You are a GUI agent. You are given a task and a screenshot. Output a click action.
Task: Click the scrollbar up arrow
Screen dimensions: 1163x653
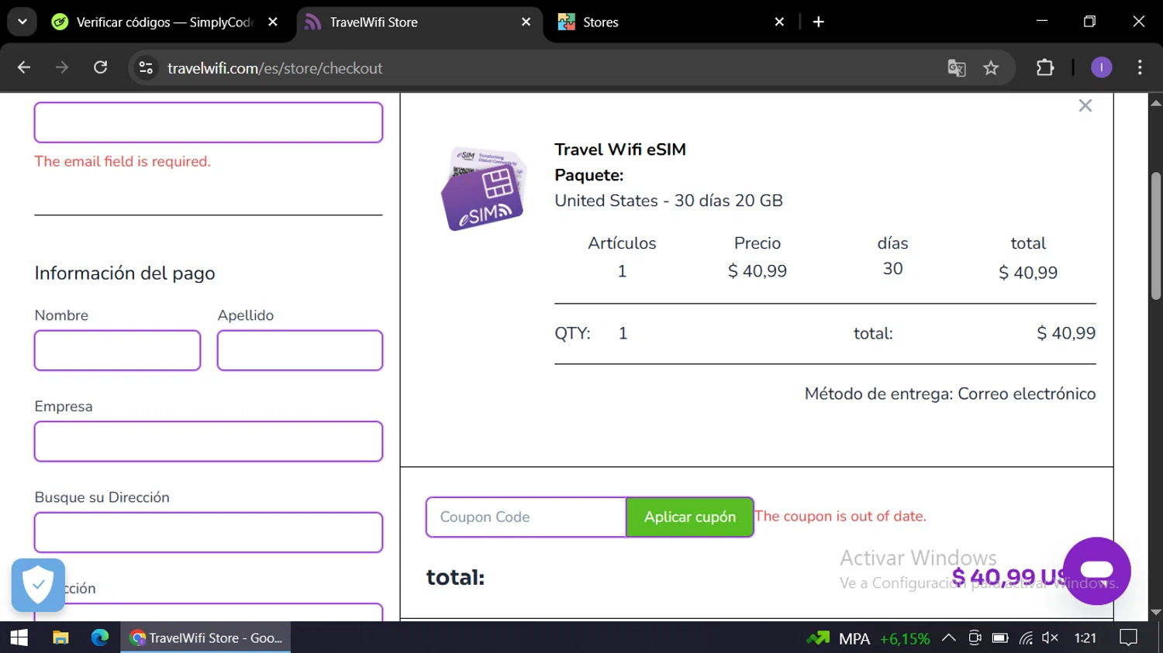click(x=1156, y=102)
